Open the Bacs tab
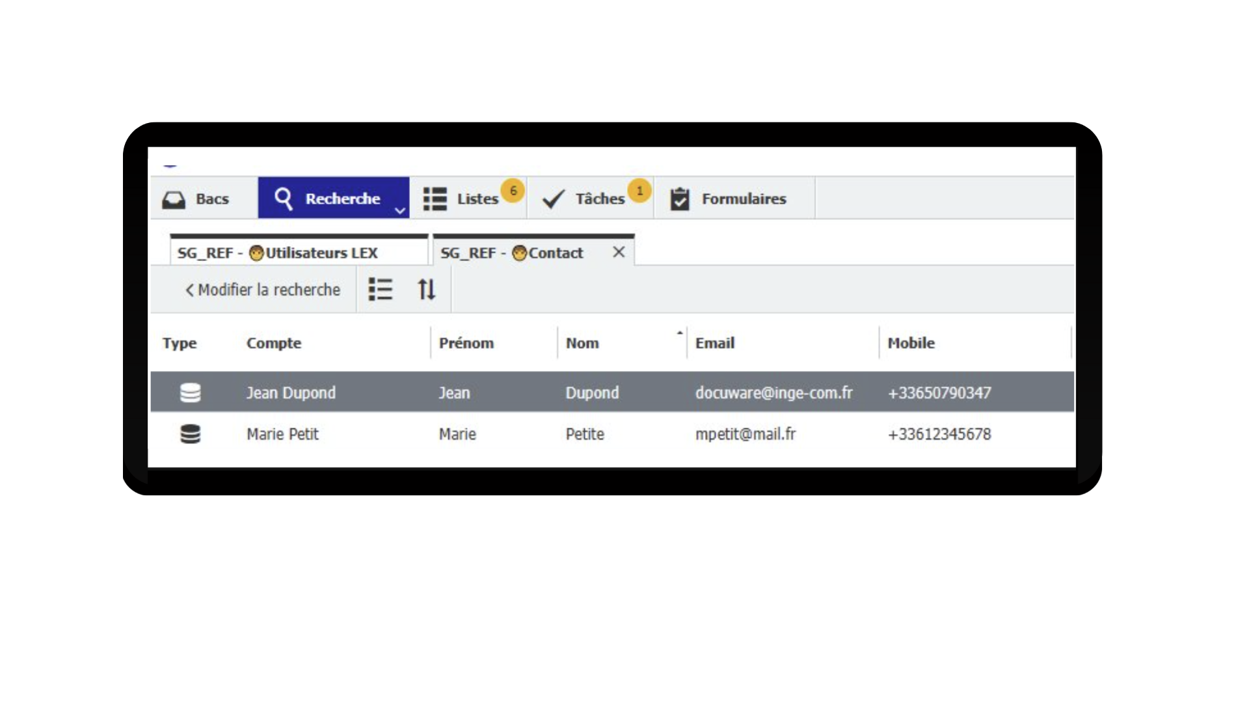The image size is (1249, 703). click(204, 199)
